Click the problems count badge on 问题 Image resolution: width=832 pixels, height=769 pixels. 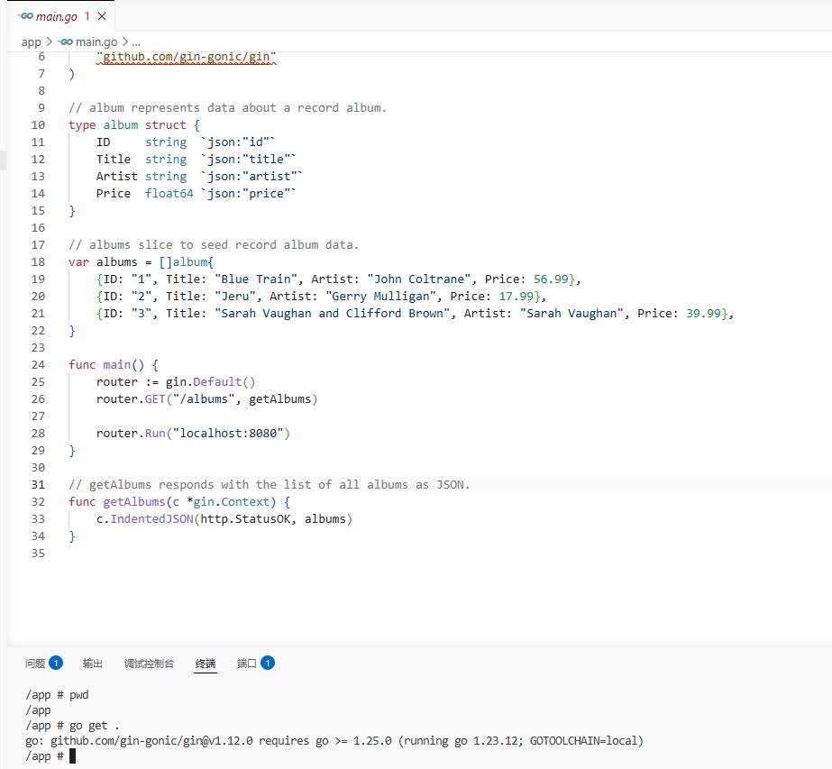pos(56,663)
